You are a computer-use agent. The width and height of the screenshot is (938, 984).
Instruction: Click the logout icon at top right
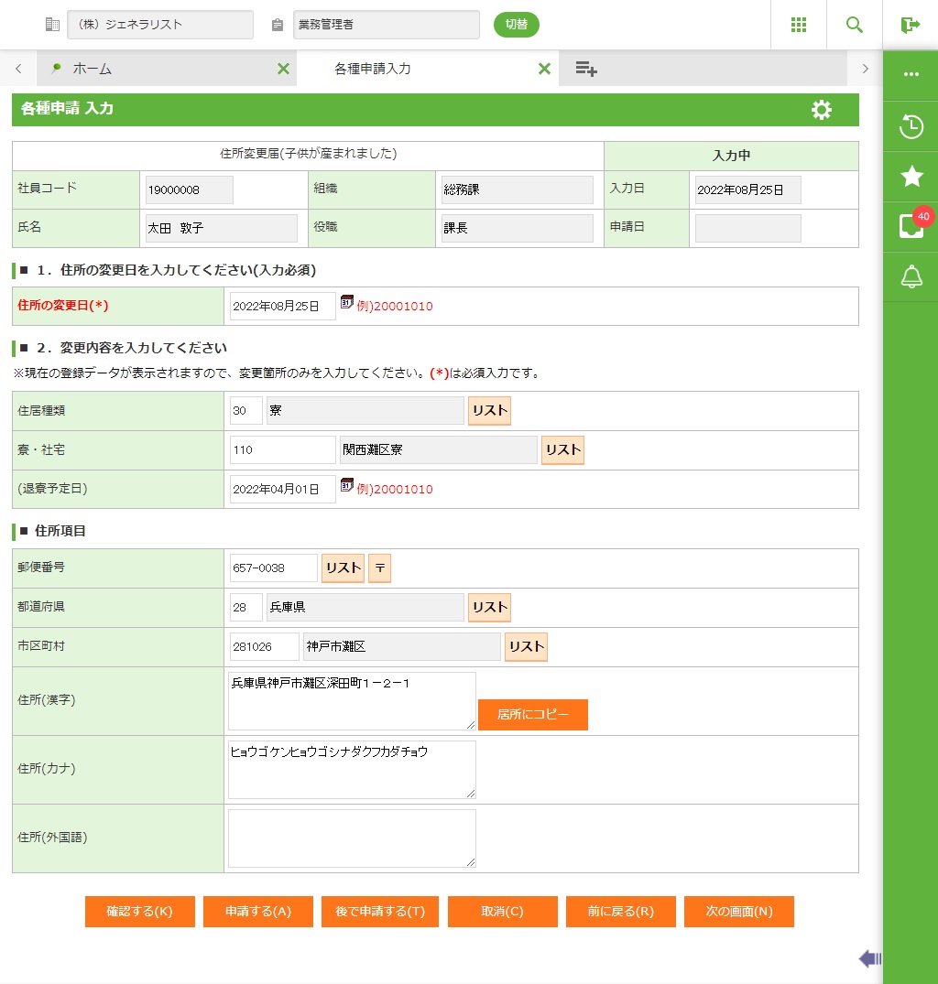pos(910,25)
